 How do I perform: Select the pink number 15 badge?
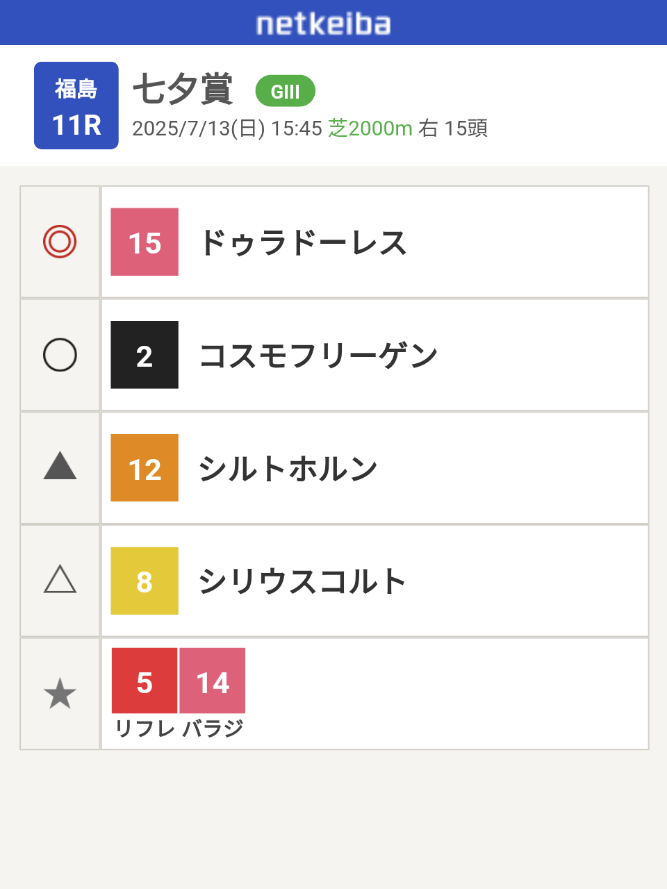[145, 242]
